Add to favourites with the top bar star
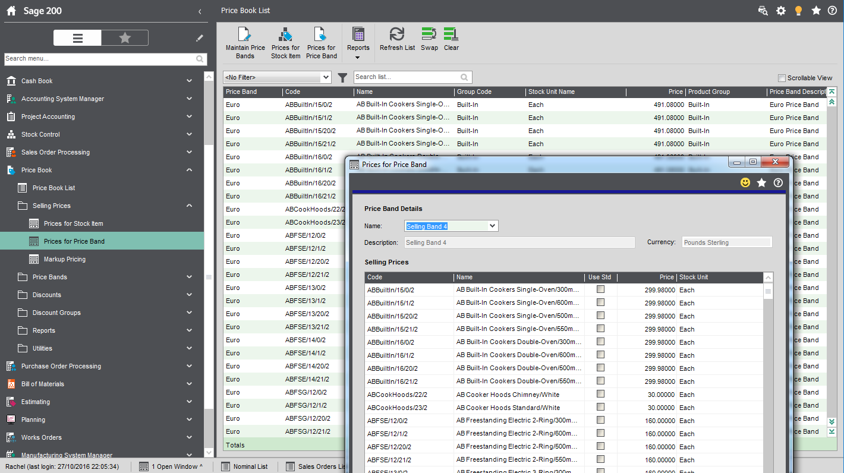 click(816, 11)
